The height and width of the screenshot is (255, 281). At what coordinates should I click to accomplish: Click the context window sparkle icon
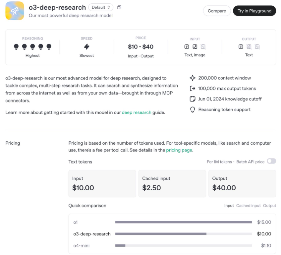(x=192, y=78)
